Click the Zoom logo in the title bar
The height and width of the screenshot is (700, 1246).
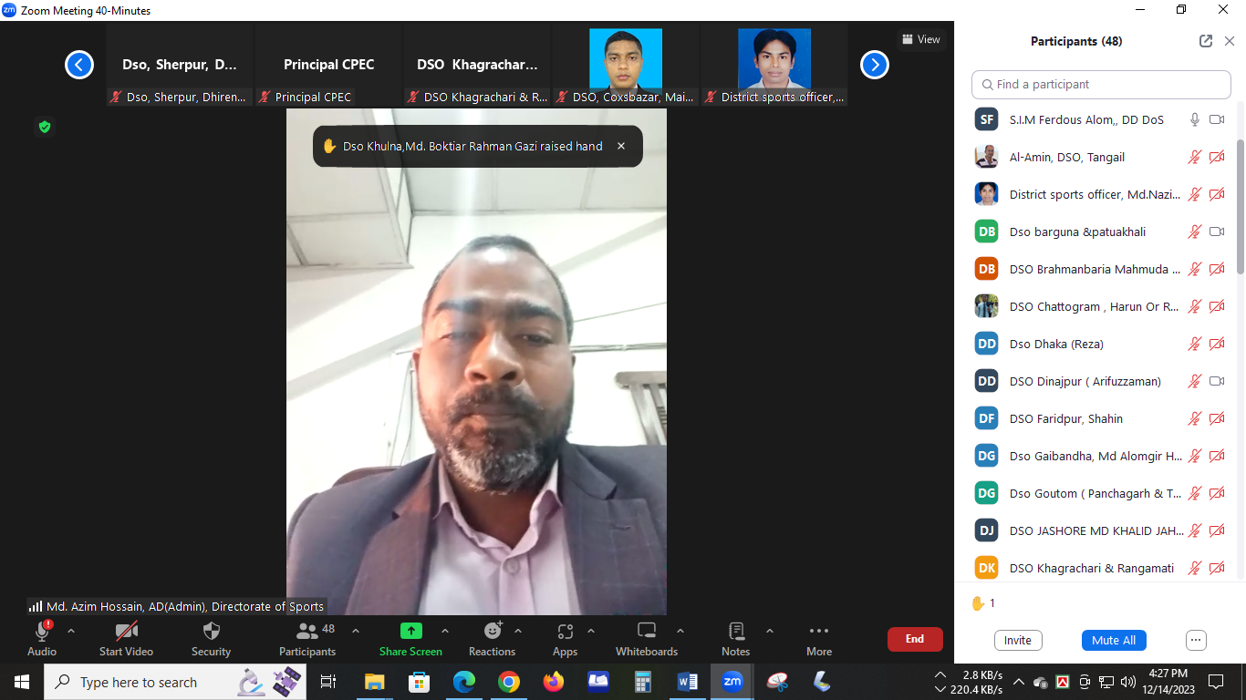[9, 10]
